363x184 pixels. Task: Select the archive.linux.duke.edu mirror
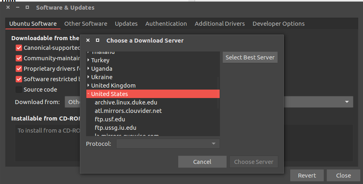point(126,102)
